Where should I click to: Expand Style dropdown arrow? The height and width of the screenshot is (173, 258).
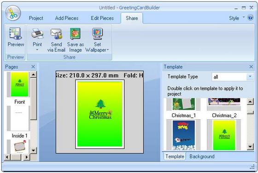click(244, 17)
